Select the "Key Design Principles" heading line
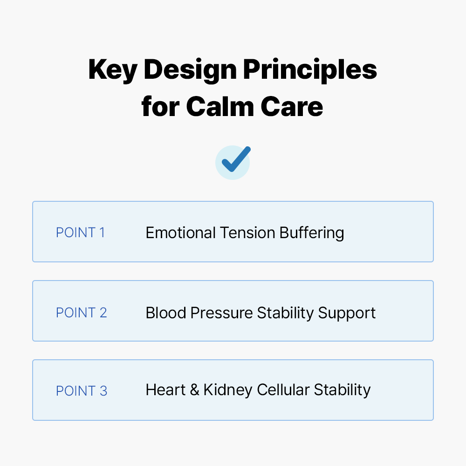Image resolution: width=466 pixels, height=466 pixels. [x=233, y=70]
